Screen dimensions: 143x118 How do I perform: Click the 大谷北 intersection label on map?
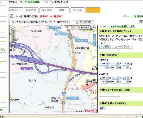point(78,53)
